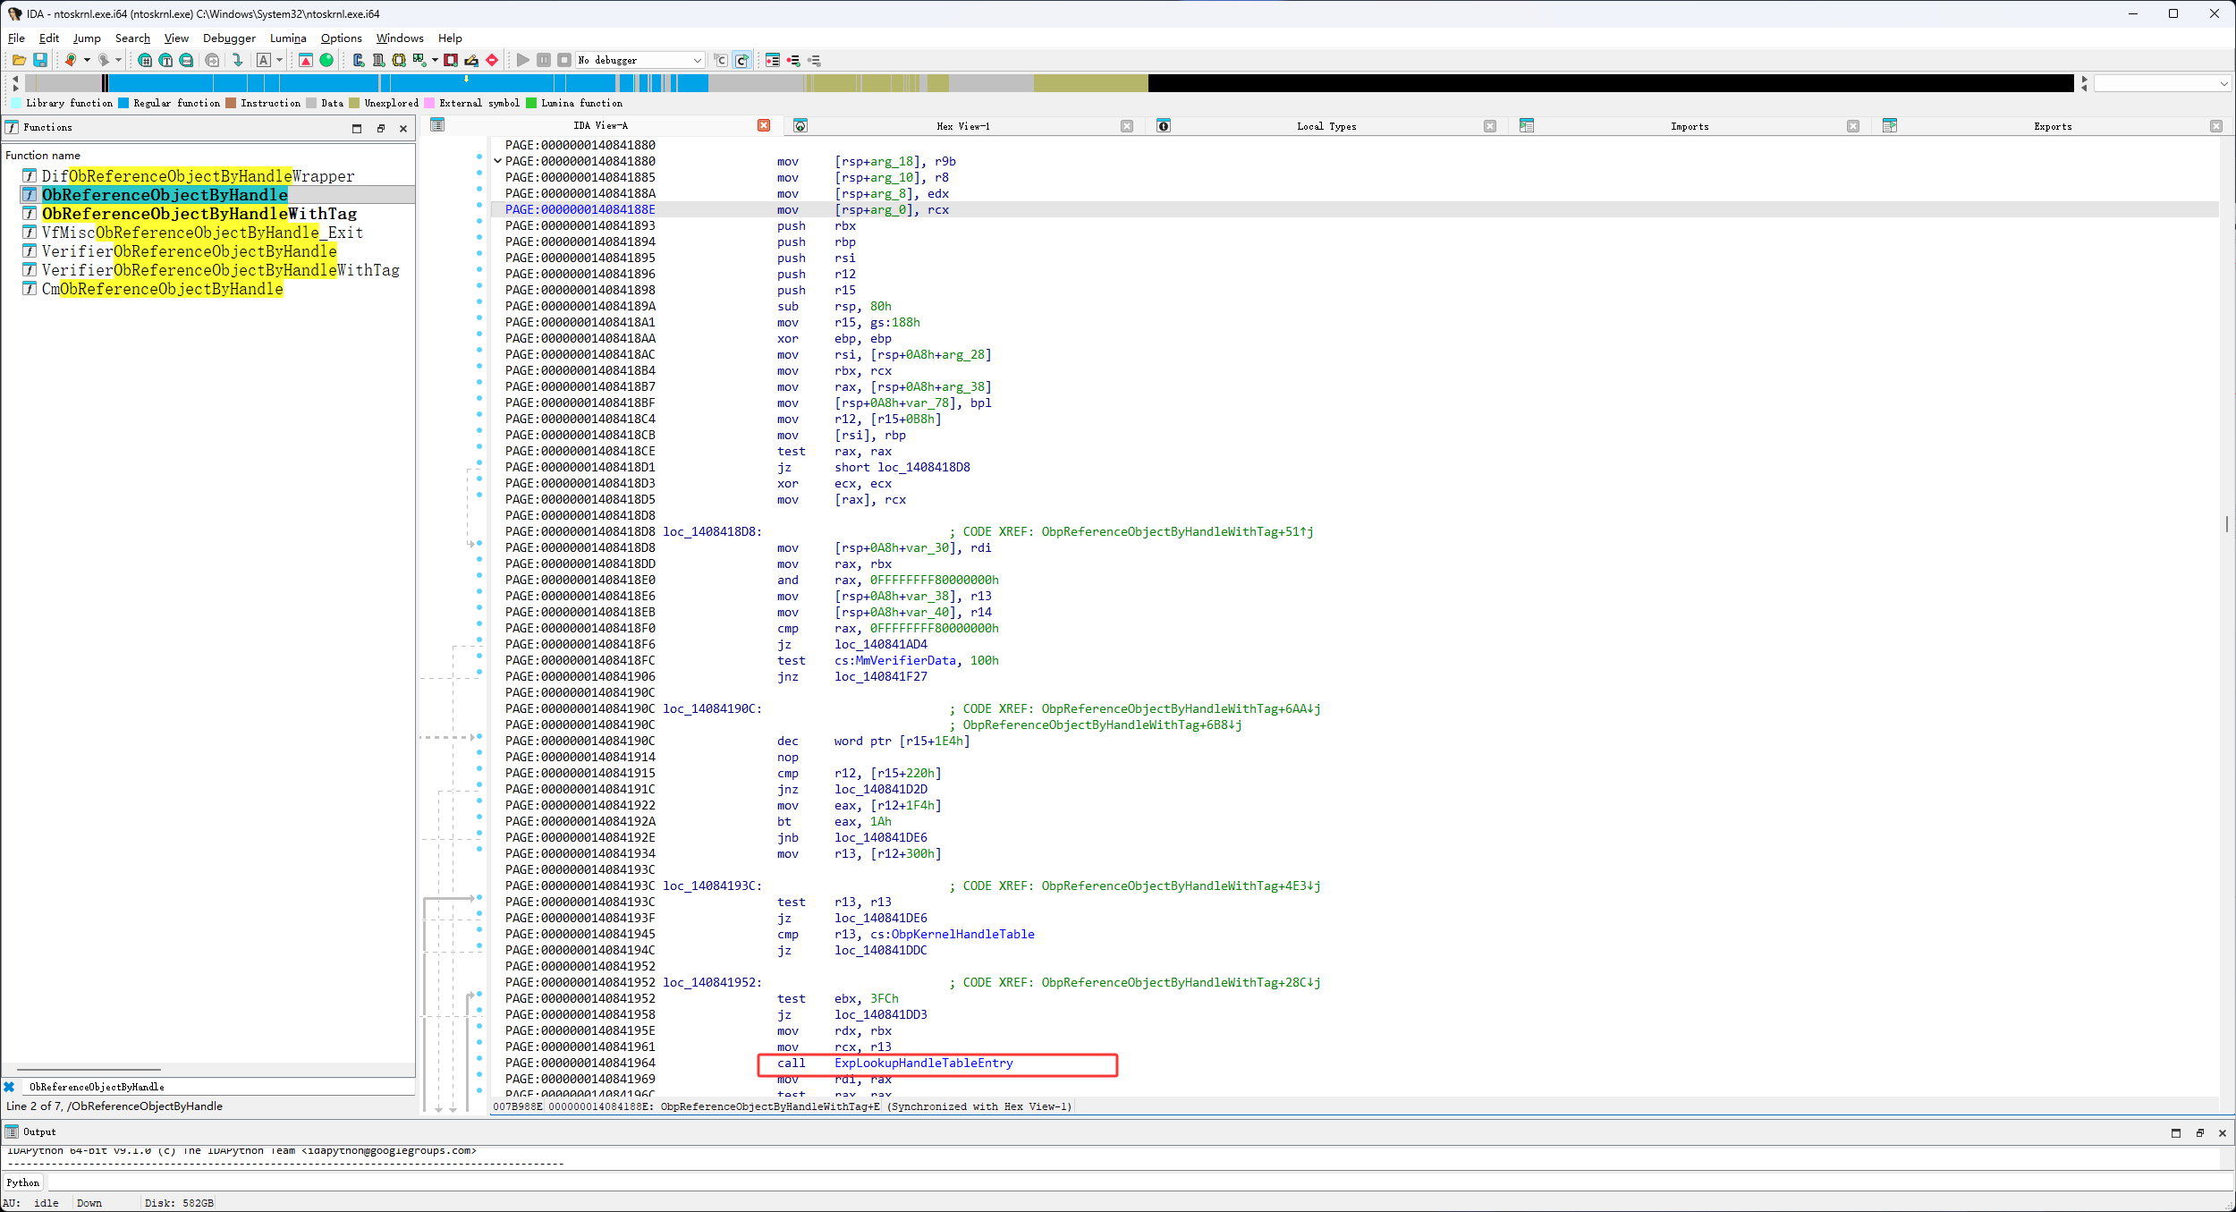Clear the functions filter with blue X
2236x1212 pixels.
tap(9, 1087)
